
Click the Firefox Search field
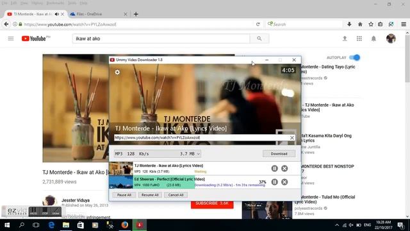(305, 24)
